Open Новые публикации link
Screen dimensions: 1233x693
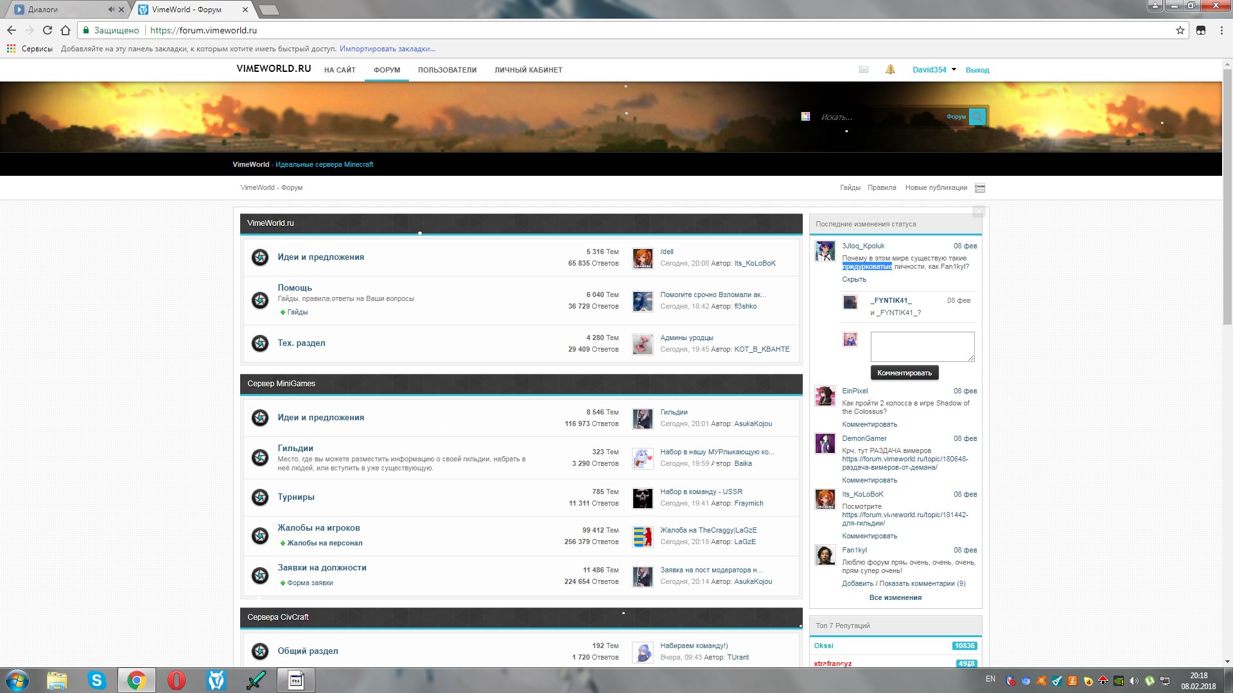point(936,187)
